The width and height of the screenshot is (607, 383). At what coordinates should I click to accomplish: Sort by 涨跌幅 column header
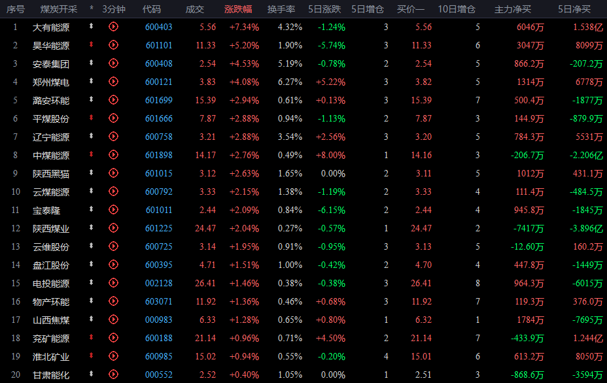(238, 9)
